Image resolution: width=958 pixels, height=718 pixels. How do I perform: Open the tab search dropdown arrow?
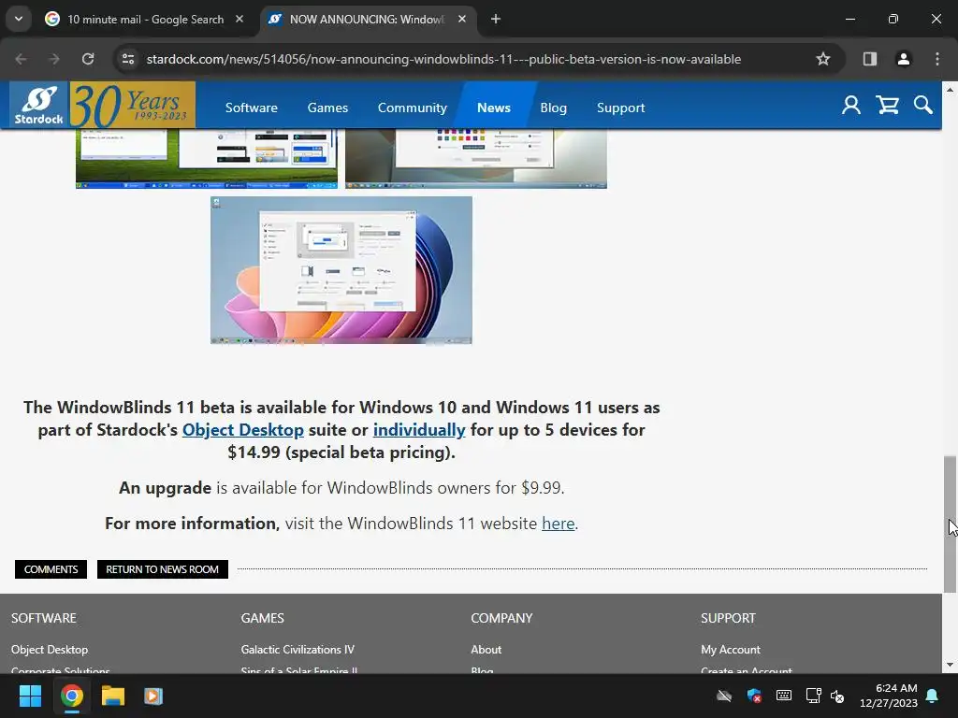(x=19, y=19)
